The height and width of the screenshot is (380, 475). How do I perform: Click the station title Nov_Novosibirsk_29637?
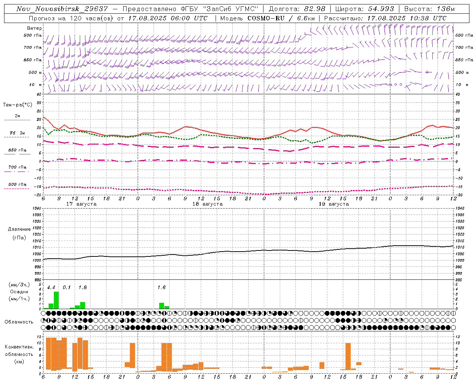[62, 9]
